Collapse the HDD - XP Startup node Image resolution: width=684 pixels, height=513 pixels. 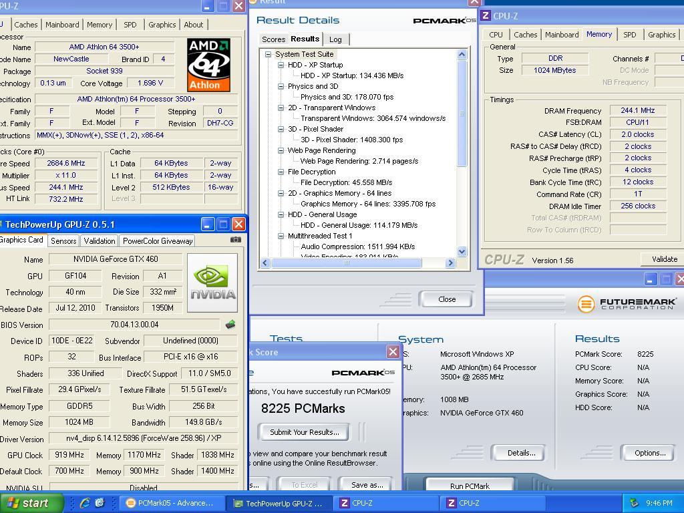[281, 65]
